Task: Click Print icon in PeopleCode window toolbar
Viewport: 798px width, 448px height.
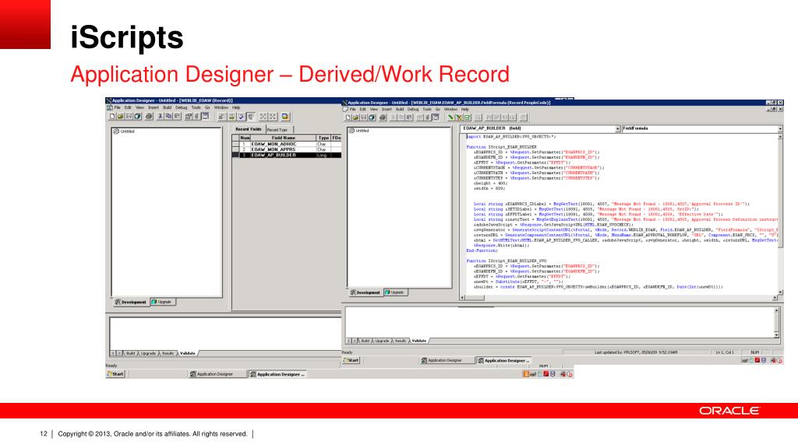Action: tap(382, 117)
